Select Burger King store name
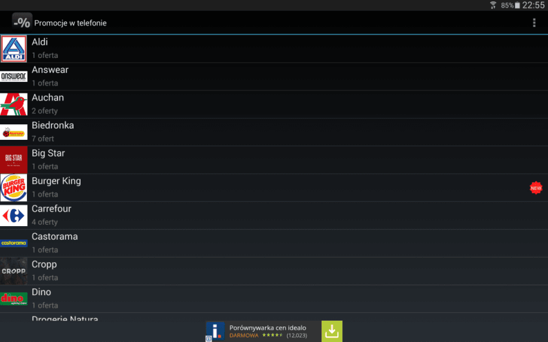Viewport: 548px width, 342px height. (x=56, y=181)
